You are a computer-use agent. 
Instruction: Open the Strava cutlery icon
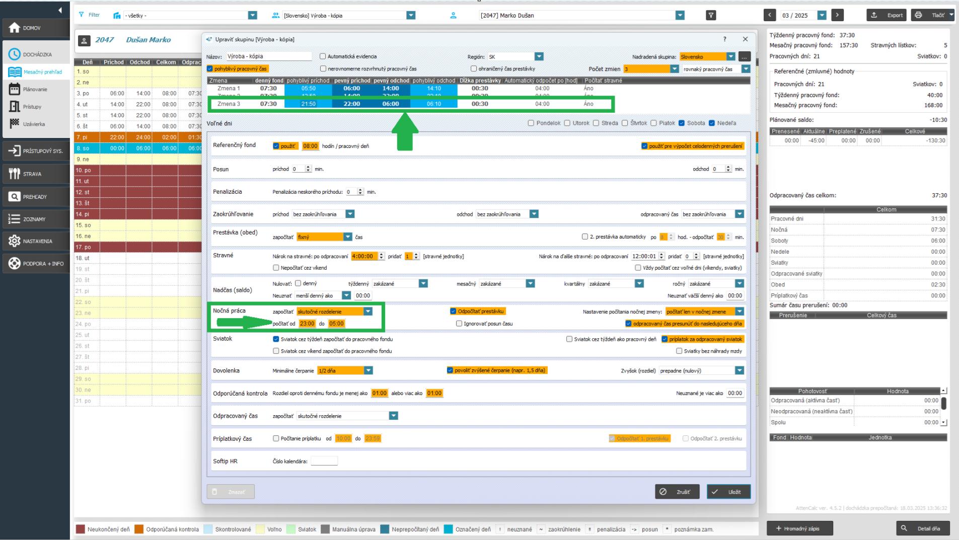[14, 174]
